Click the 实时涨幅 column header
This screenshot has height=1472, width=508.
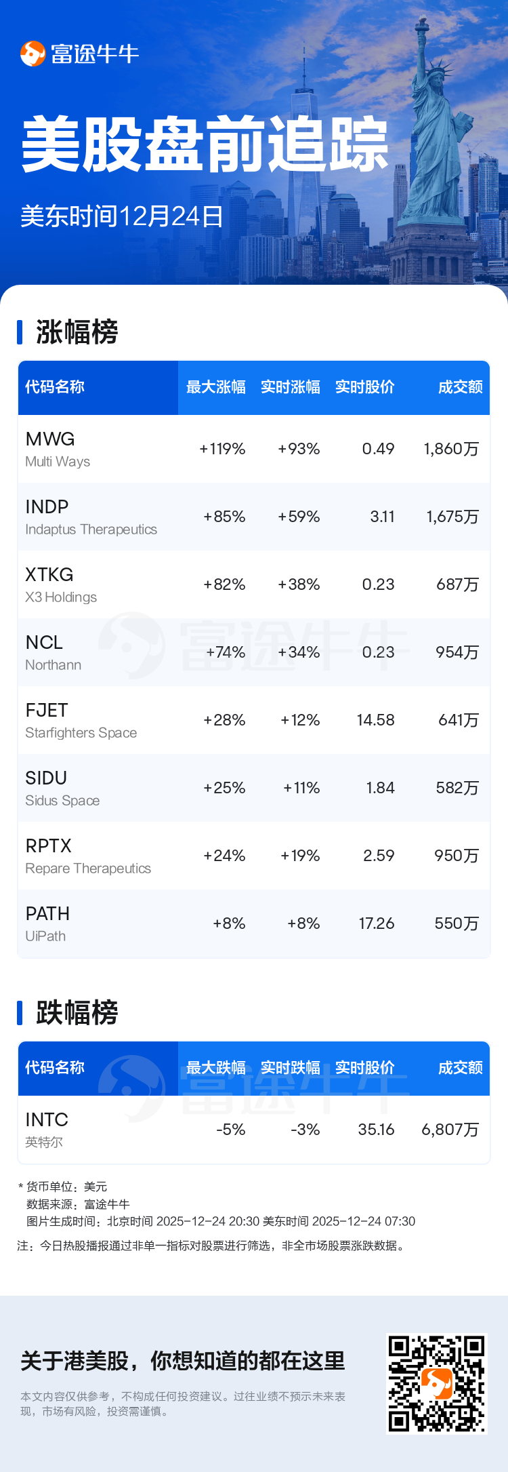pyautogui.click(x=290, y=387)
